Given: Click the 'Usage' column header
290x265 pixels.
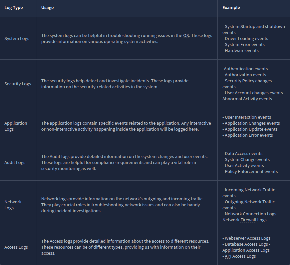Looking at the screenshot, I should tap(47, 8).
